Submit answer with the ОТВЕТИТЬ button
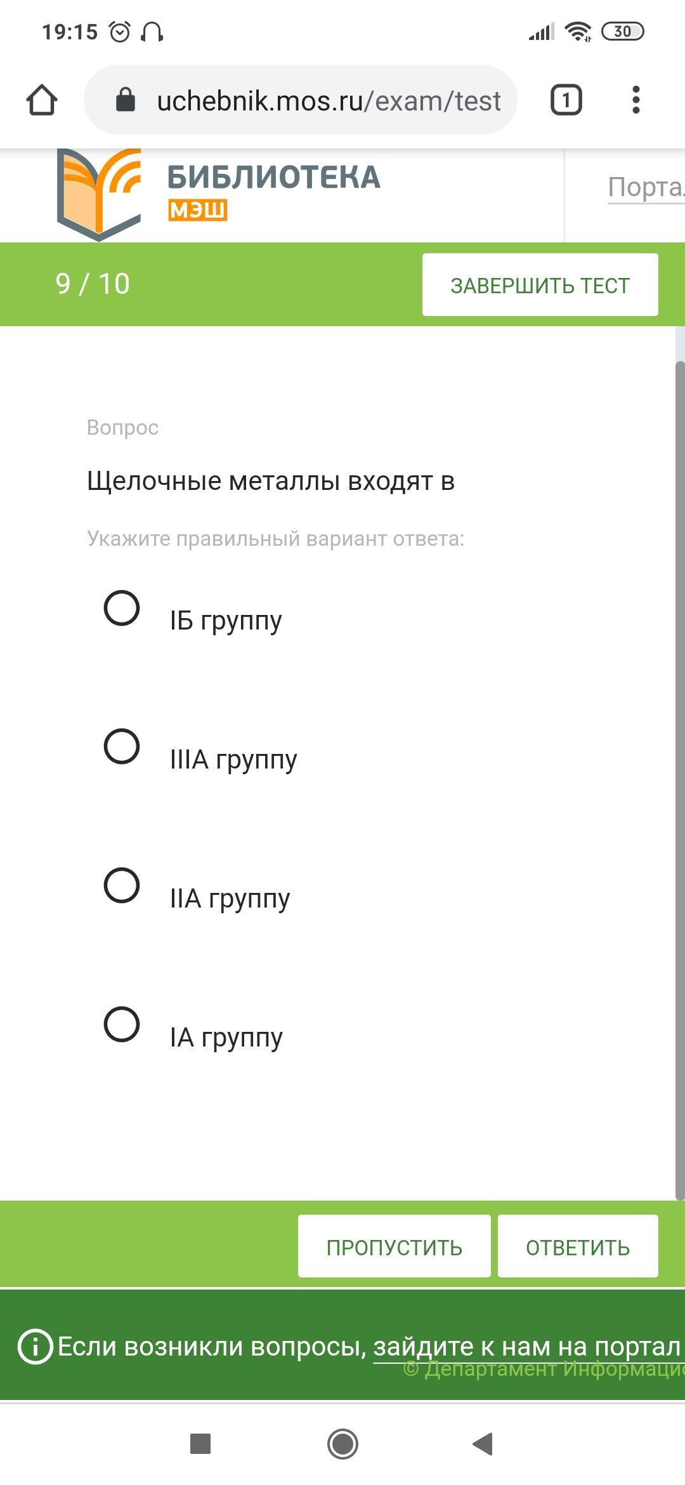The height and width of the screenshot is (1485, 685). pyautogui.click(x=578, y=1246)
